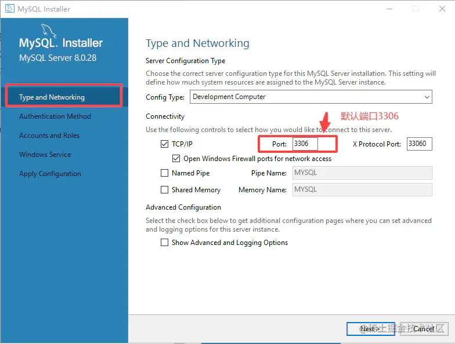Click the X Protocol Port field

coord(419,144)
